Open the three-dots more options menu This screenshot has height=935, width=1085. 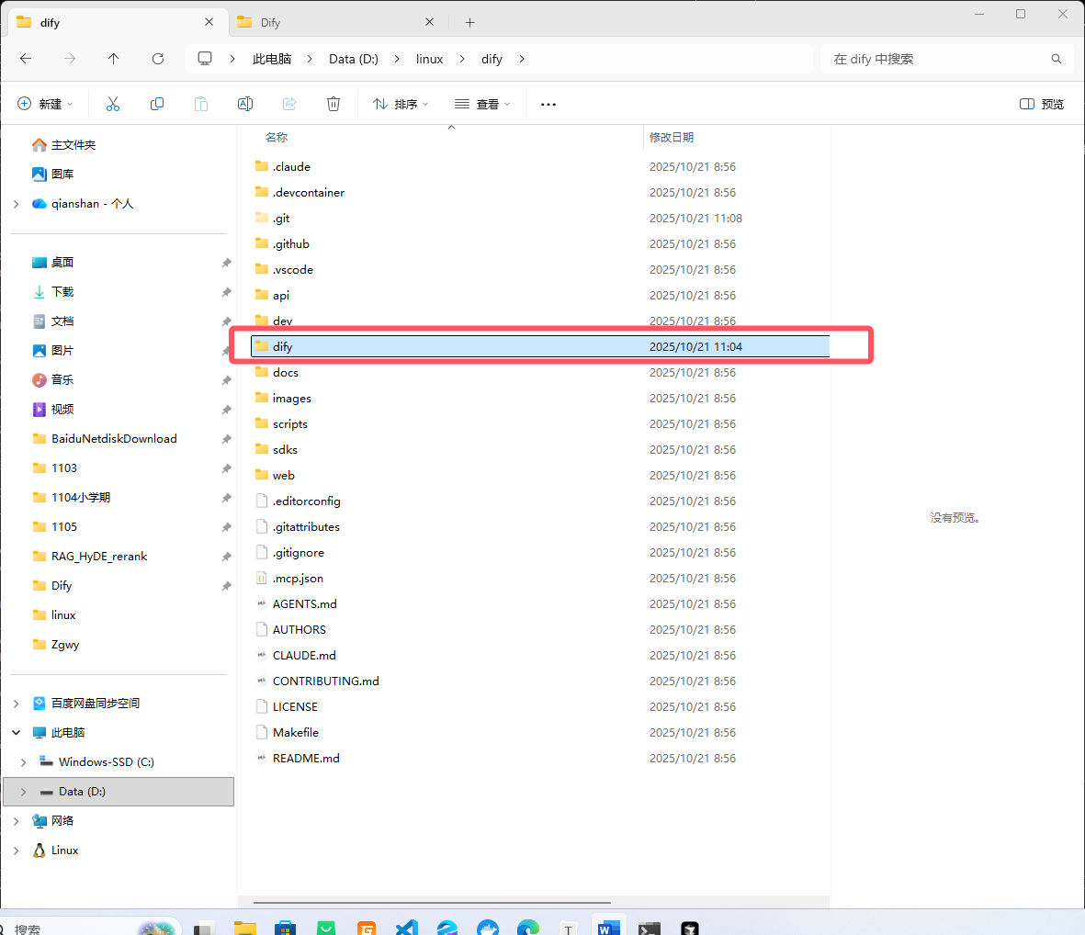548,104
